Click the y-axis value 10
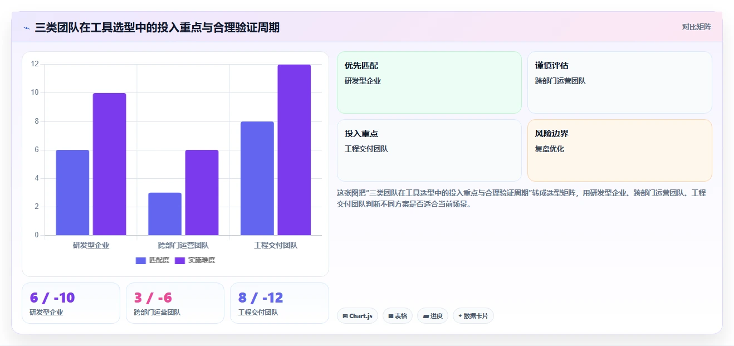Screen dimensions: 734x346 click(x=35, y=92)
